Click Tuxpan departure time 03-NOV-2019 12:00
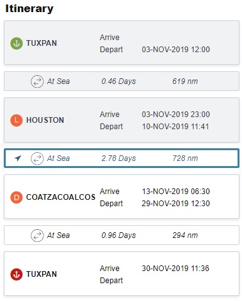 [176, 50]
